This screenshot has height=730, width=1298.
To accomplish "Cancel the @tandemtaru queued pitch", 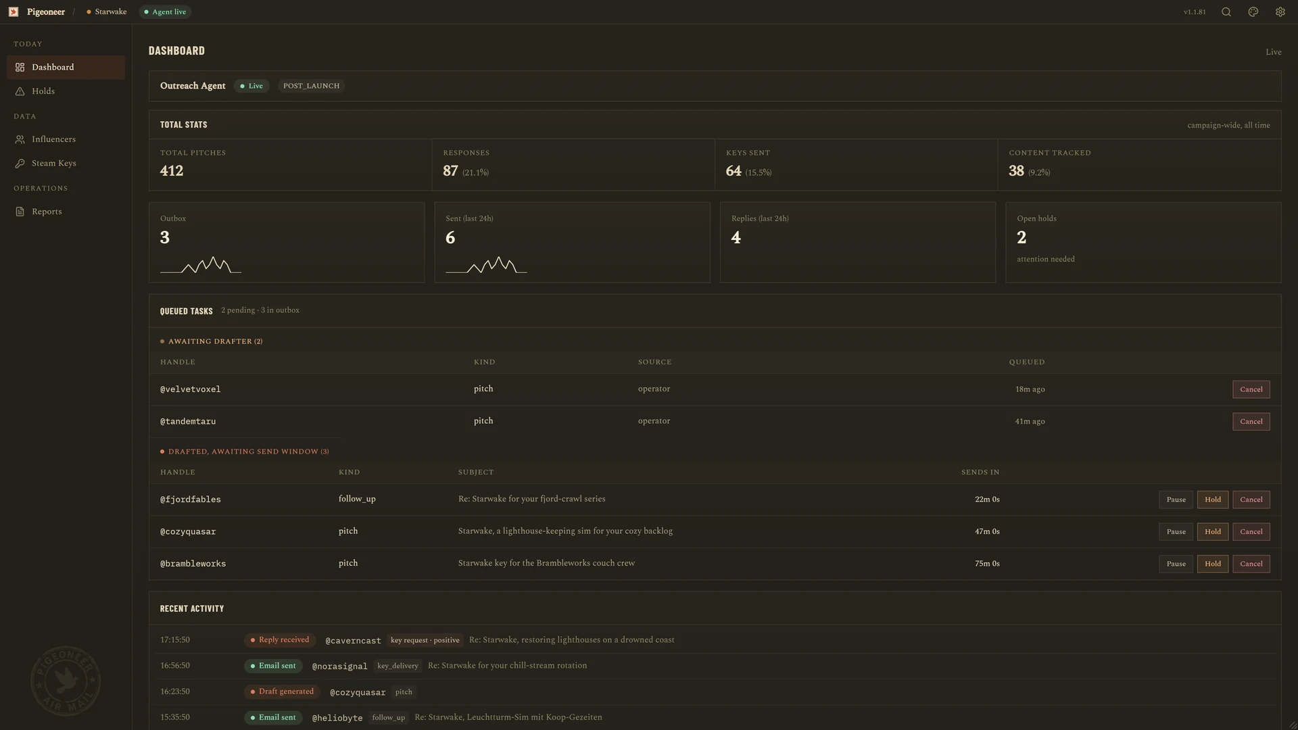I will (1251, 422).
